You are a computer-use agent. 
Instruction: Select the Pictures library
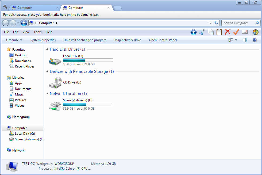point(21,100)
